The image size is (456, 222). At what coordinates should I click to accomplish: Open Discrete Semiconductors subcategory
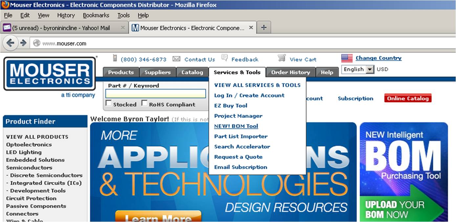point(44,175)
